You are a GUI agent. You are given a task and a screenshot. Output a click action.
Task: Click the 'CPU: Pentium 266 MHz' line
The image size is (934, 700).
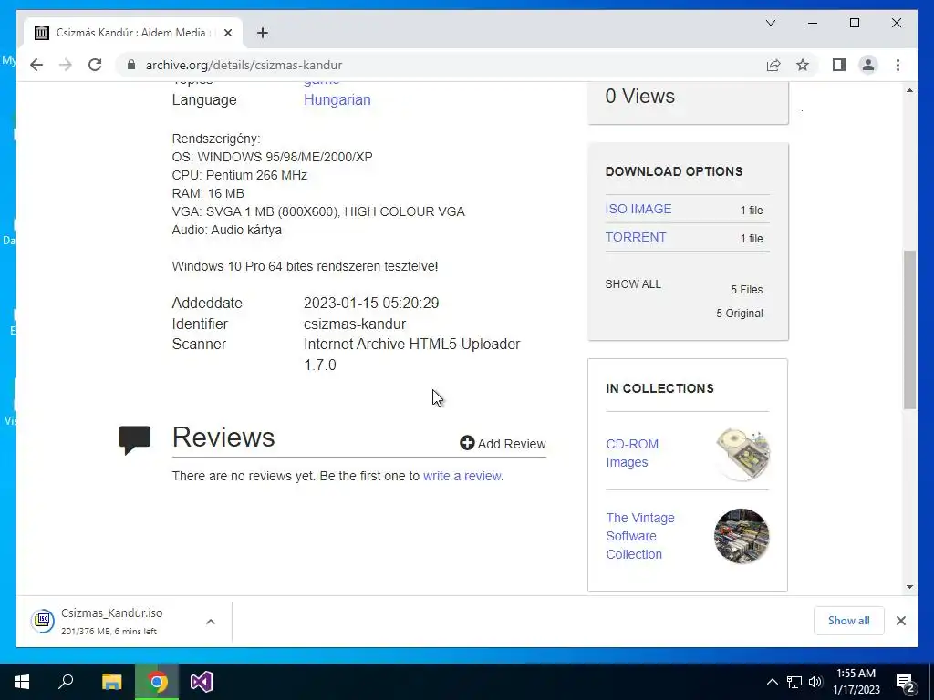tap(240, 175)
